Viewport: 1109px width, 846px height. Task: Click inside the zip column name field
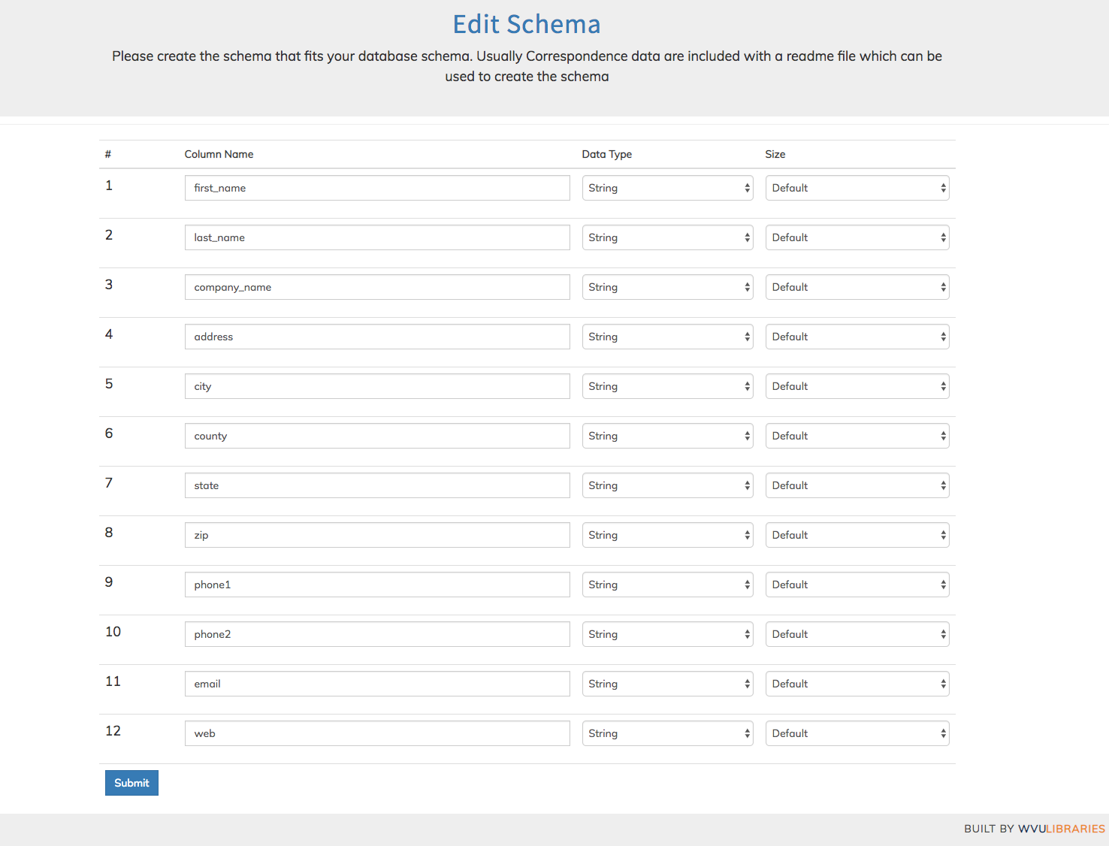pos(376,534)
